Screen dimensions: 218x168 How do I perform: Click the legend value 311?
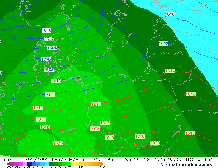coord(89,167)
